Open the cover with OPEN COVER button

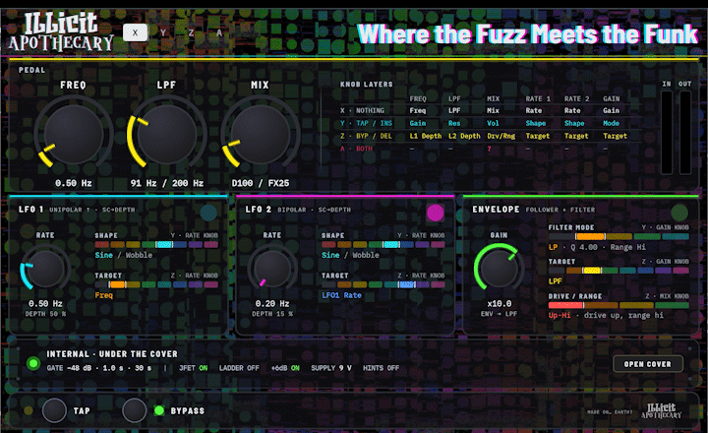coord(647,364)
